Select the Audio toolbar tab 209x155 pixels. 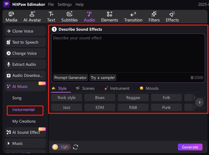[x=89, y=17]
